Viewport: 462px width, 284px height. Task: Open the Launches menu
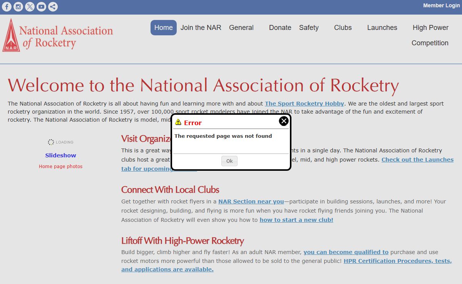[382, 28]
